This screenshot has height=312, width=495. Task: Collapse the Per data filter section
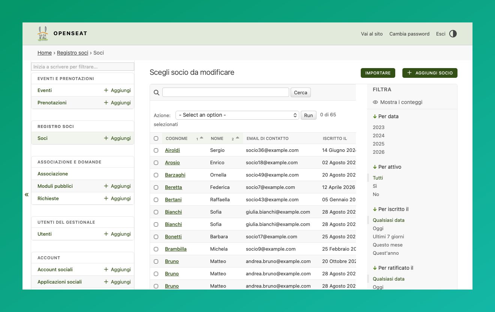tap(385, 116)
